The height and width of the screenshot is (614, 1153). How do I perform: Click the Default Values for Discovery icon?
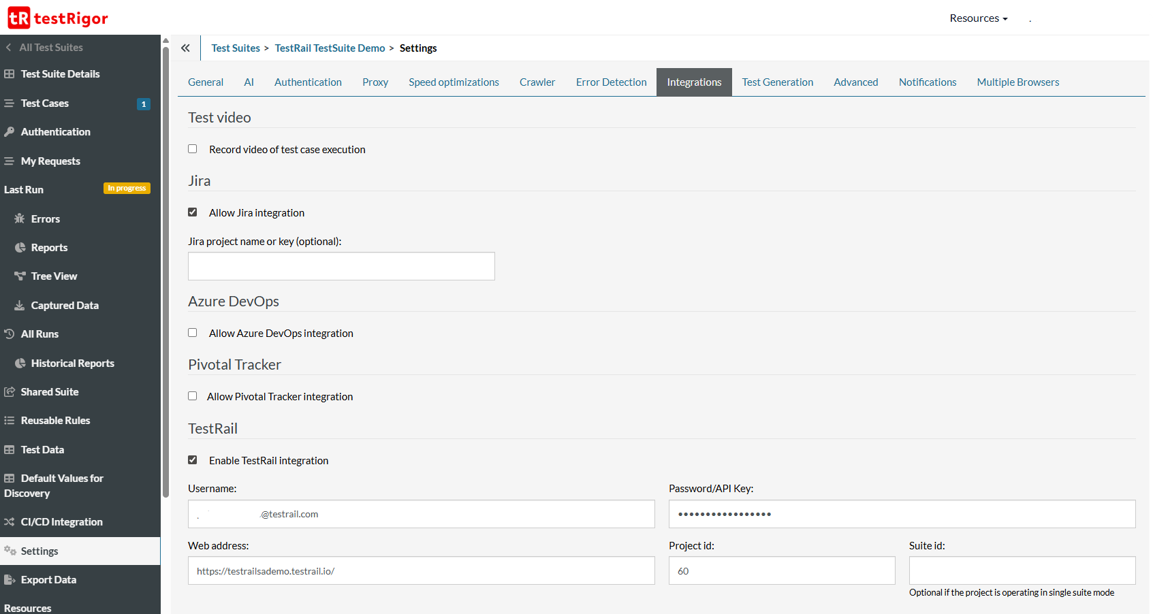[x=10, y=479]
